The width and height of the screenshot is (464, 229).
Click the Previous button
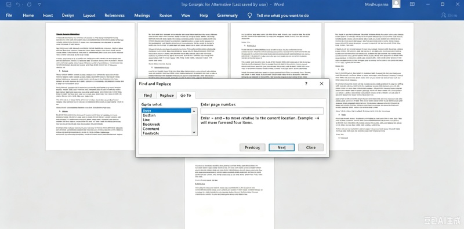pos(252,147)
